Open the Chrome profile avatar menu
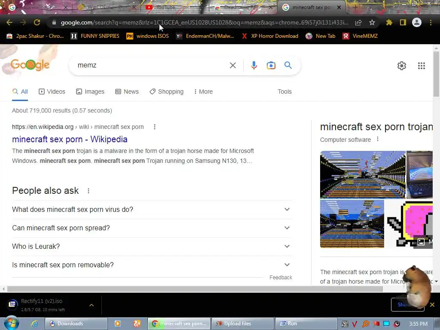 point(417,22)
